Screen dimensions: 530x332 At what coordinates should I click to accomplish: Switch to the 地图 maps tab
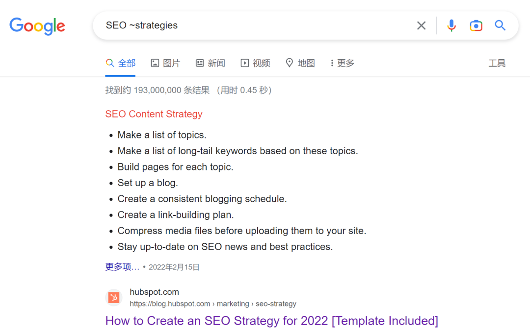(x=300, y=63)
